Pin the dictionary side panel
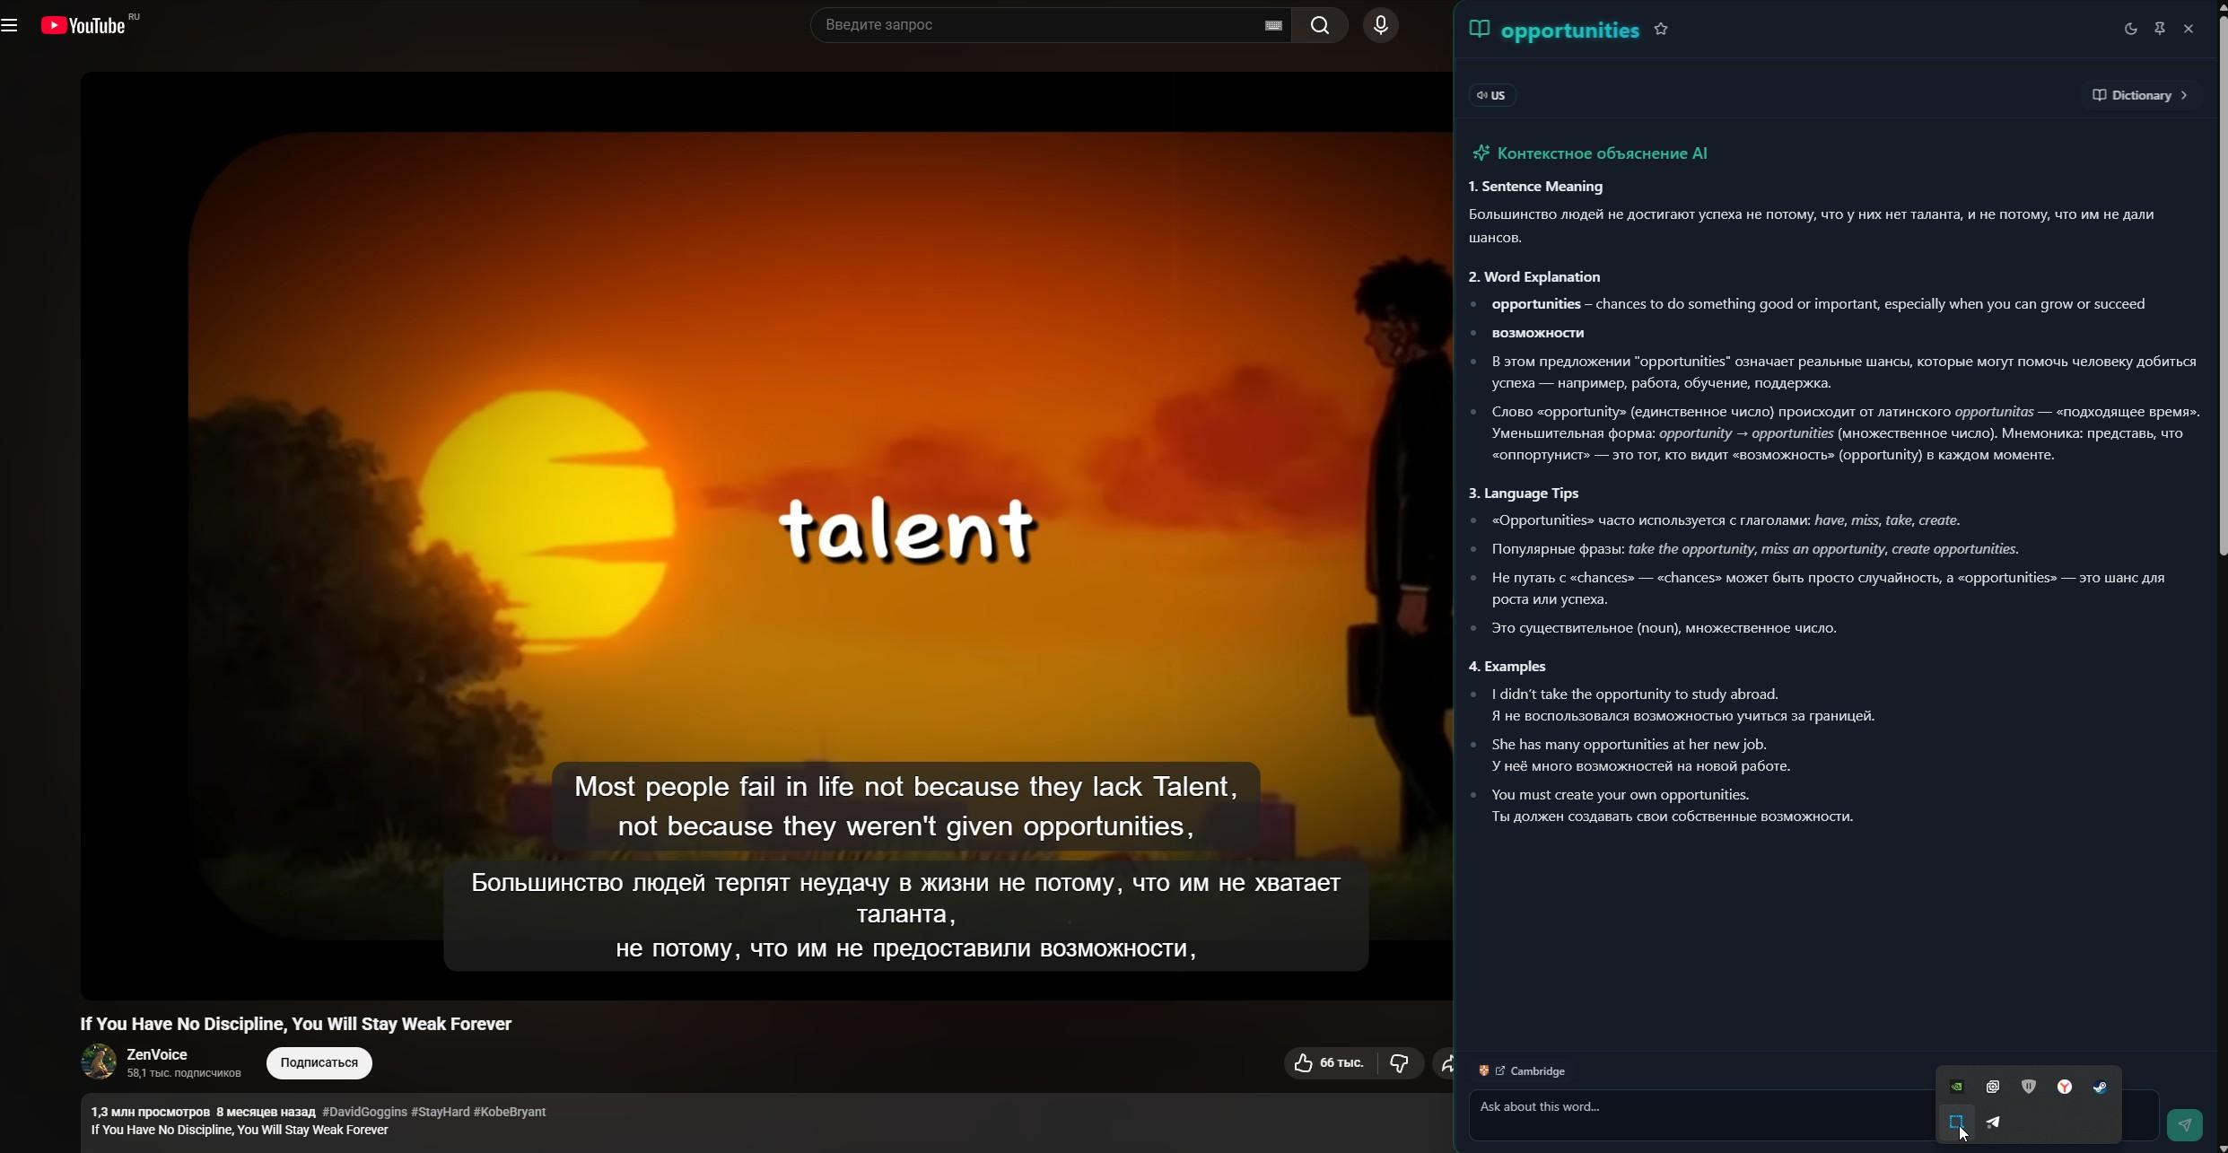2228x1153 pixels. [2160, 29]
